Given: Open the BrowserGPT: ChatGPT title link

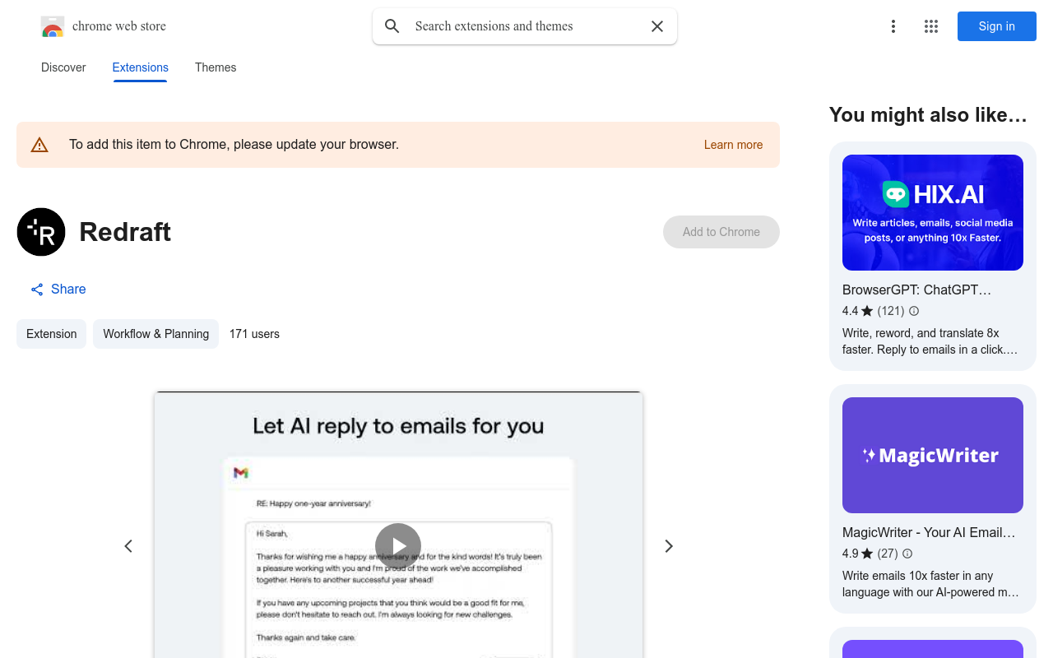Looking at the screenshot, I should pos(916,290).
